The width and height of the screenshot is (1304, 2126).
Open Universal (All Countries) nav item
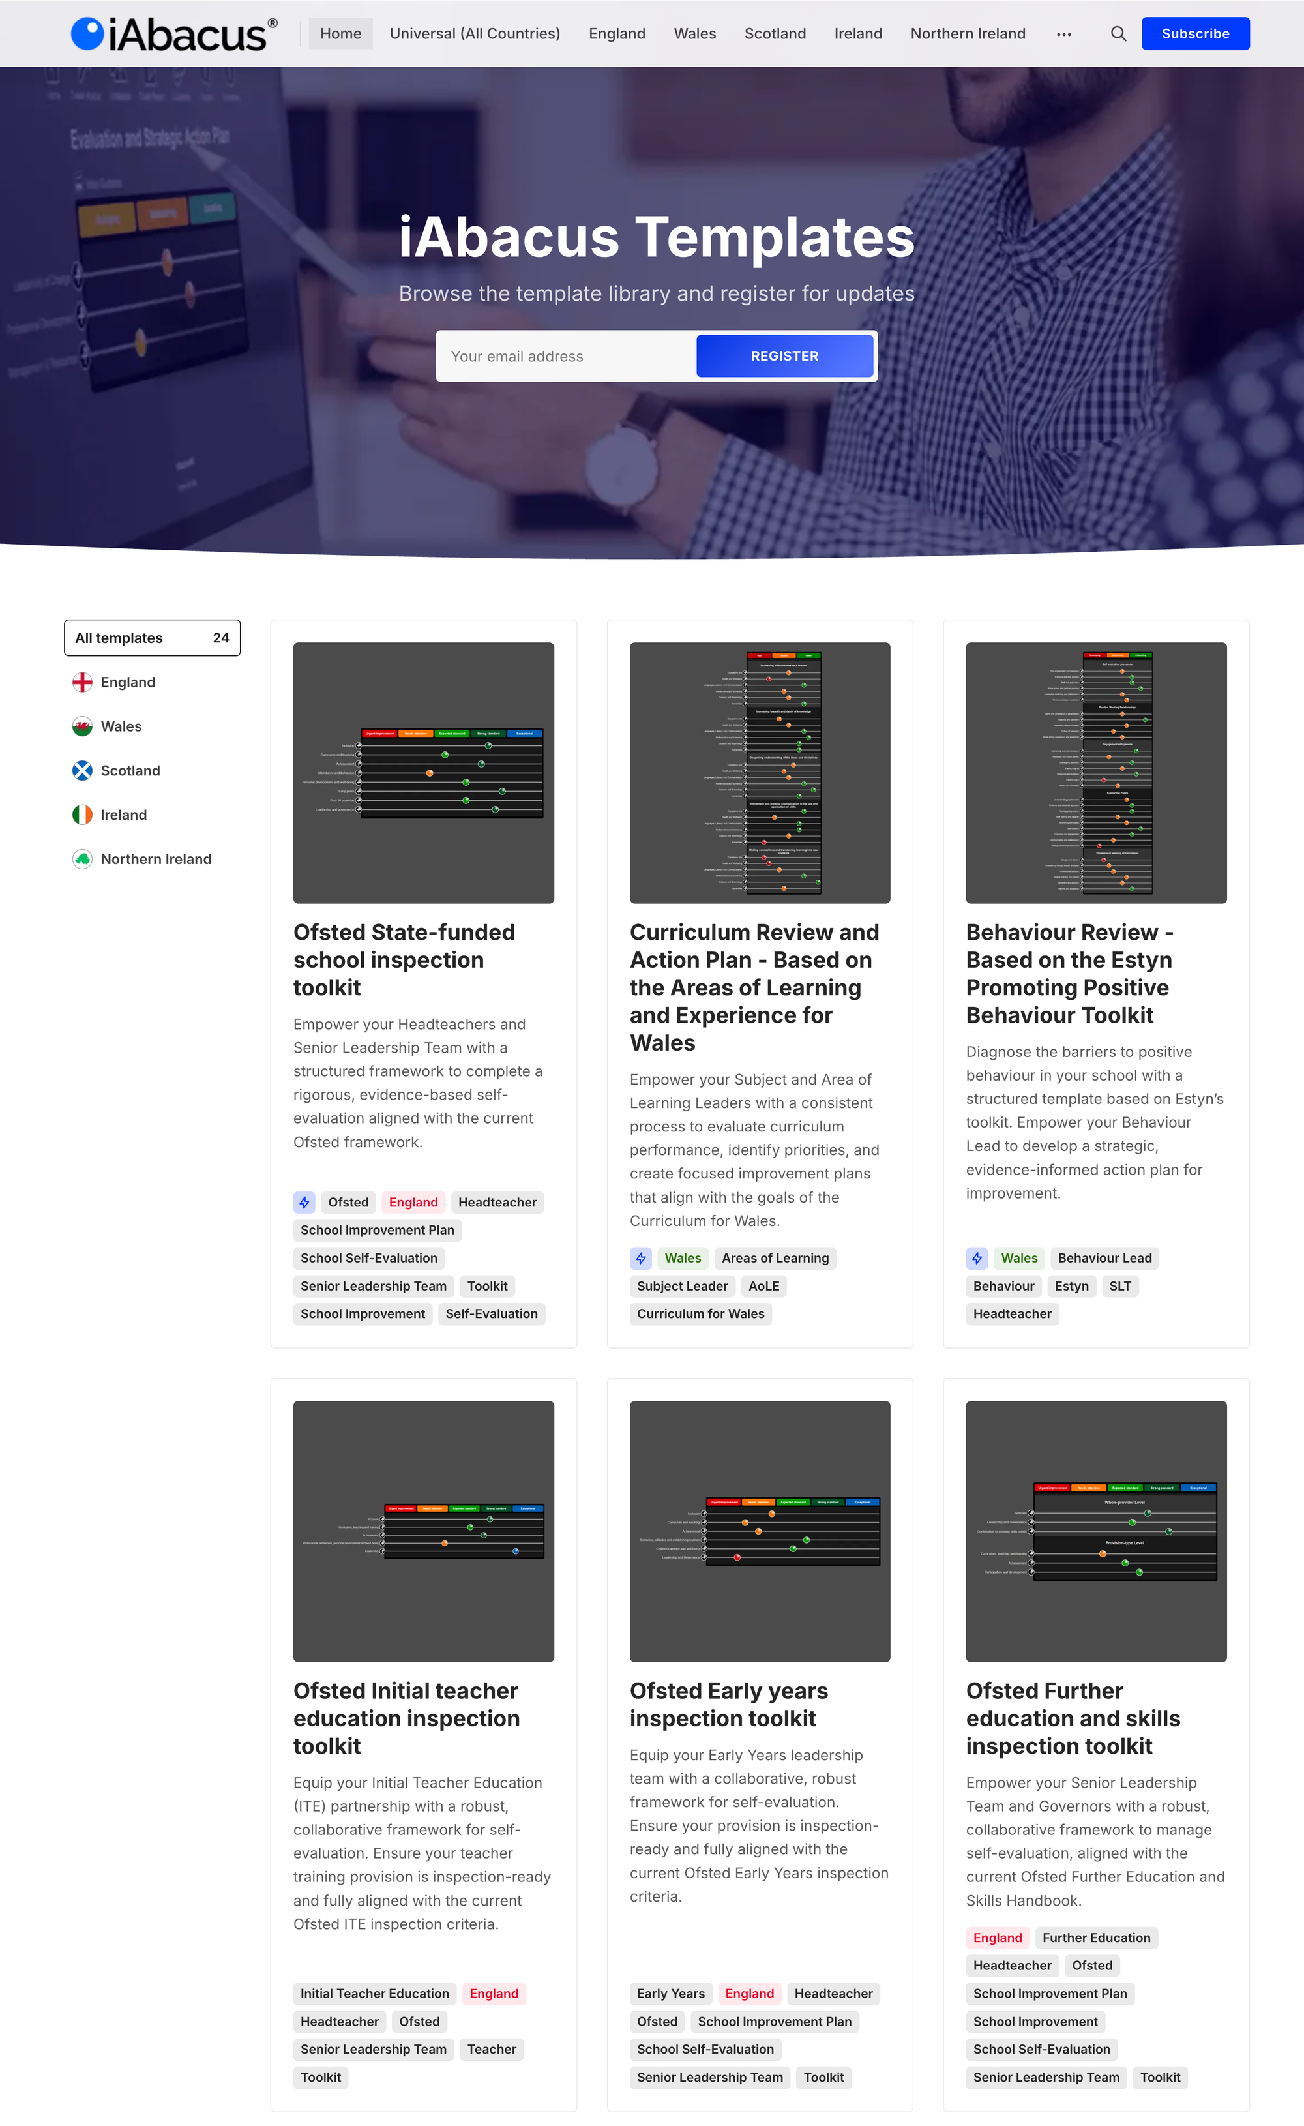475,34
